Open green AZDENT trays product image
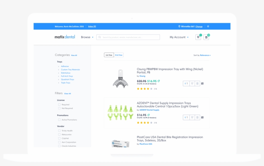The width and height of the screenshot is (264, 166). pyautogui.click(x=120, y=112)
